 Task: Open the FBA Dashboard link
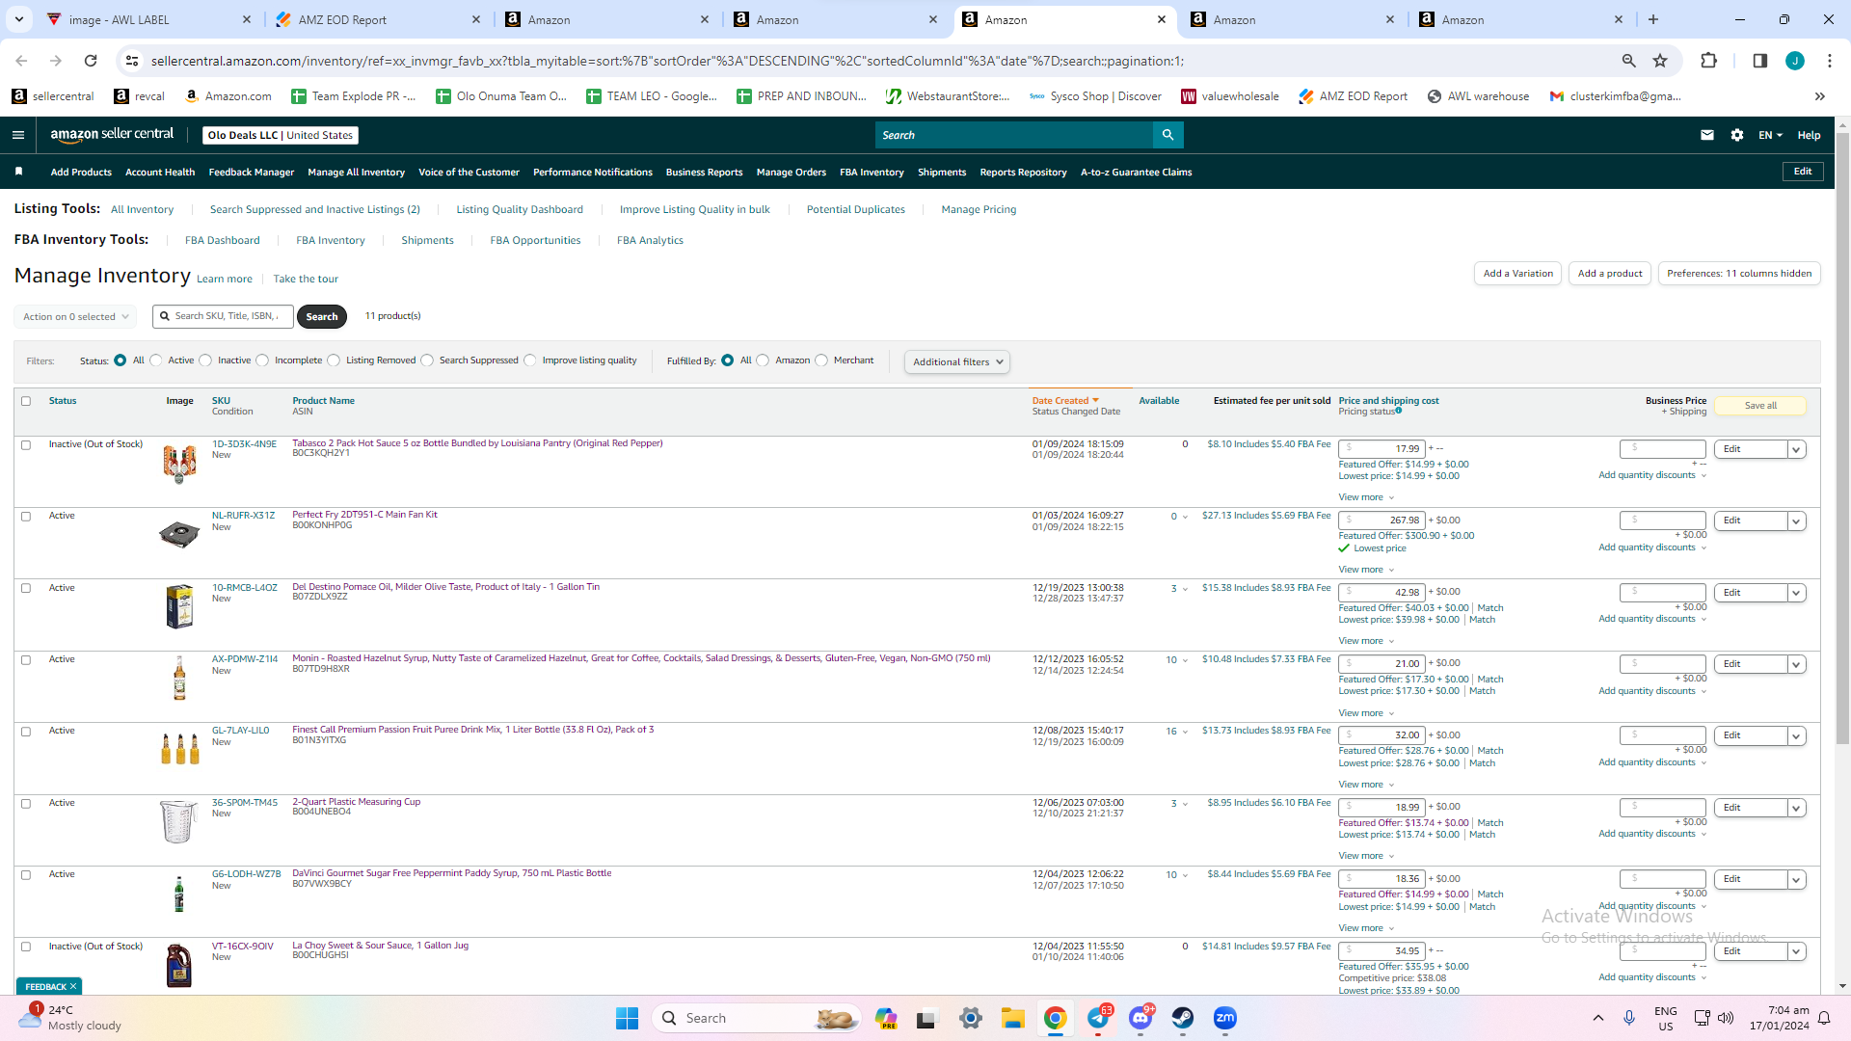point(223,241)
